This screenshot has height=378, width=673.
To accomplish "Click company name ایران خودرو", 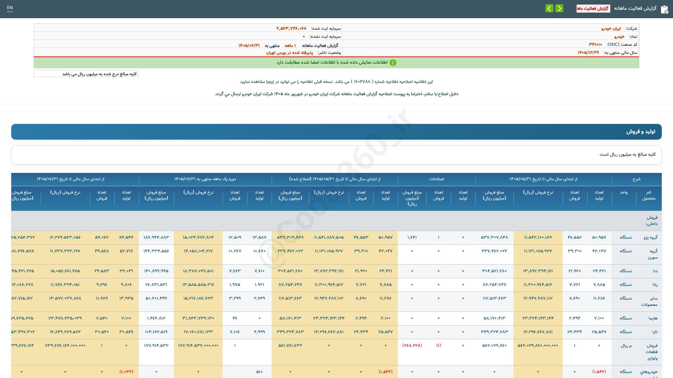I will pos(611,28).
